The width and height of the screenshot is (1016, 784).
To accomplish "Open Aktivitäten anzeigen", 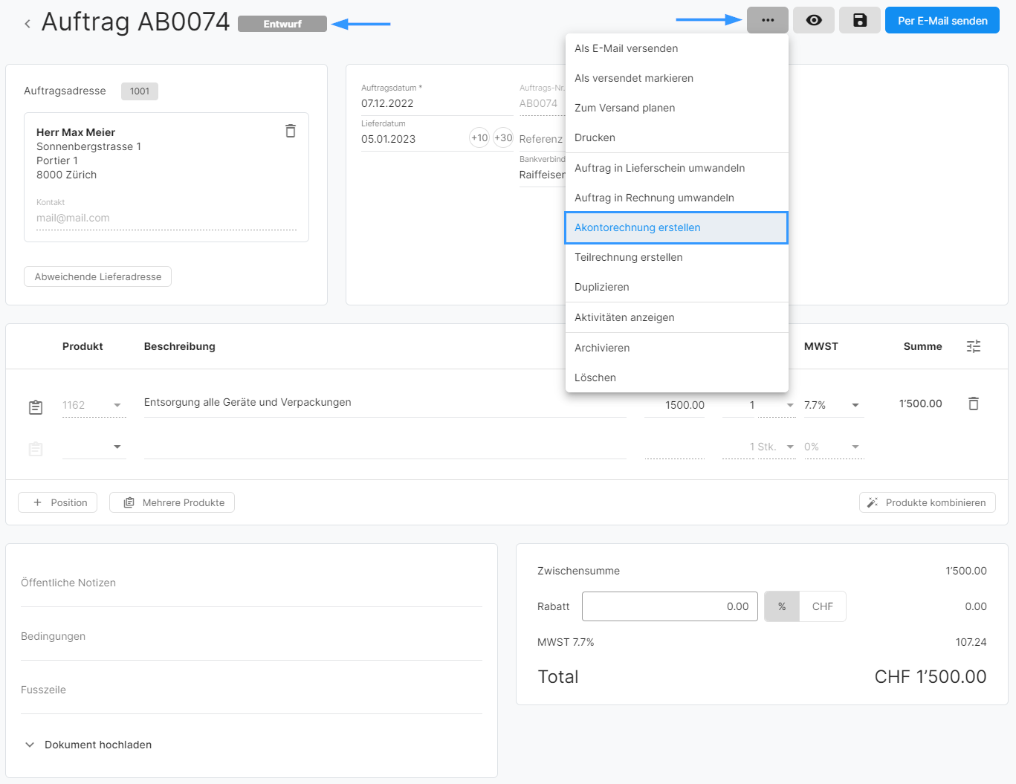I will click(x=676, y=317).
